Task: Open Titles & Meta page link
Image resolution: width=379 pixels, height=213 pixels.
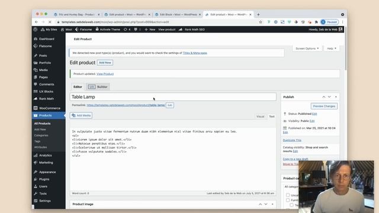Action: point(195,53)
